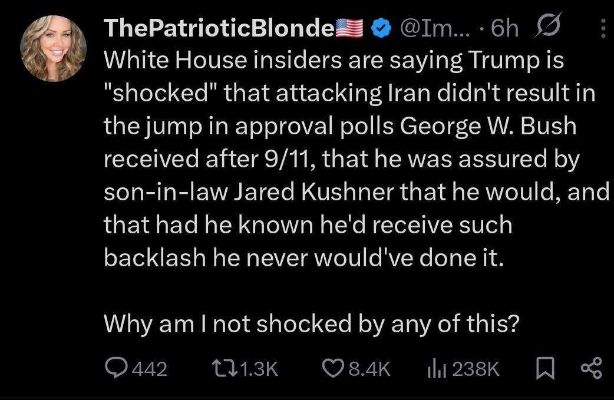Click the 8.4K likes count

tap(369, 369)
